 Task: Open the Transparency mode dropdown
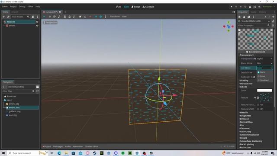pos(264,59)
